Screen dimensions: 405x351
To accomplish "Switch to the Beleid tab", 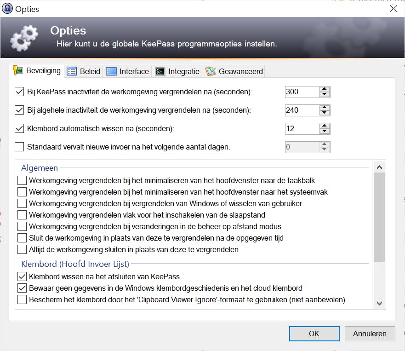I will 83,71.
